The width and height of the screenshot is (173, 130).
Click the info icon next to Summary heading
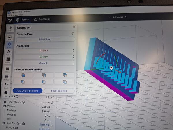17,96
